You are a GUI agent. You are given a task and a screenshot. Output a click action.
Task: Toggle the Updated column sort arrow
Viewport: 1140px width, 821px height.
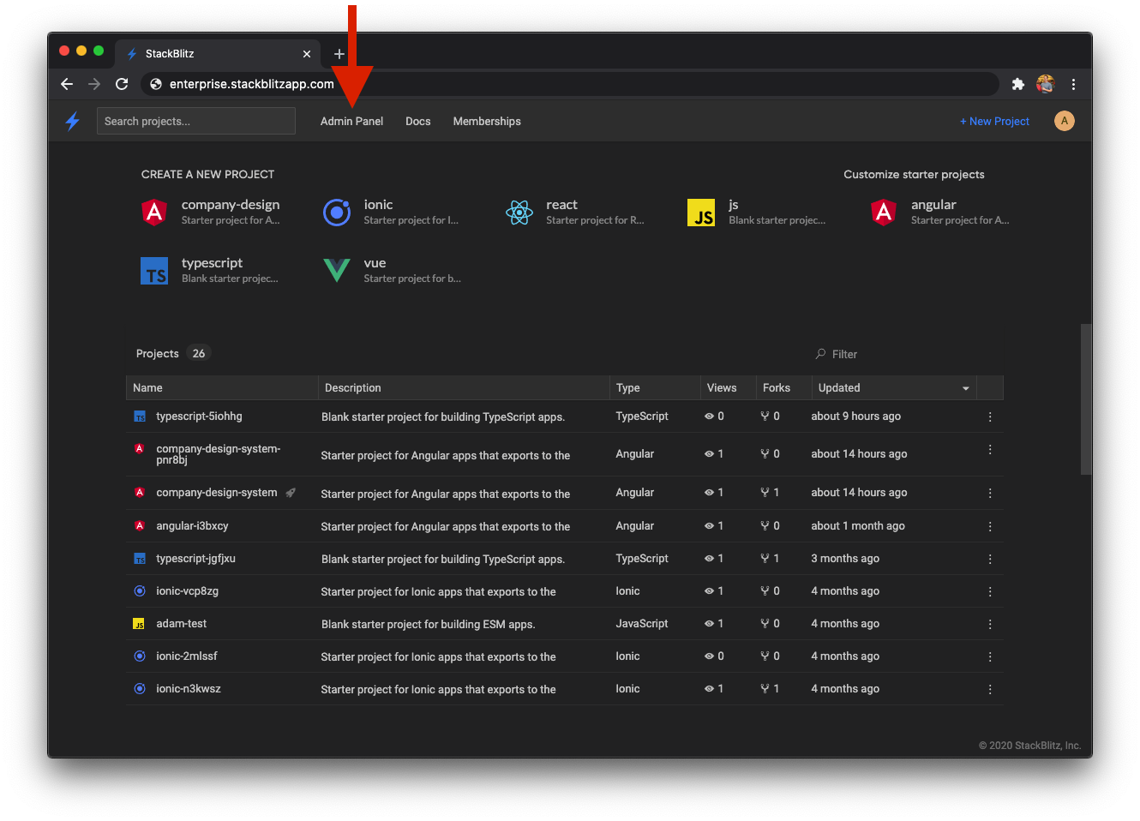point(966,388)
